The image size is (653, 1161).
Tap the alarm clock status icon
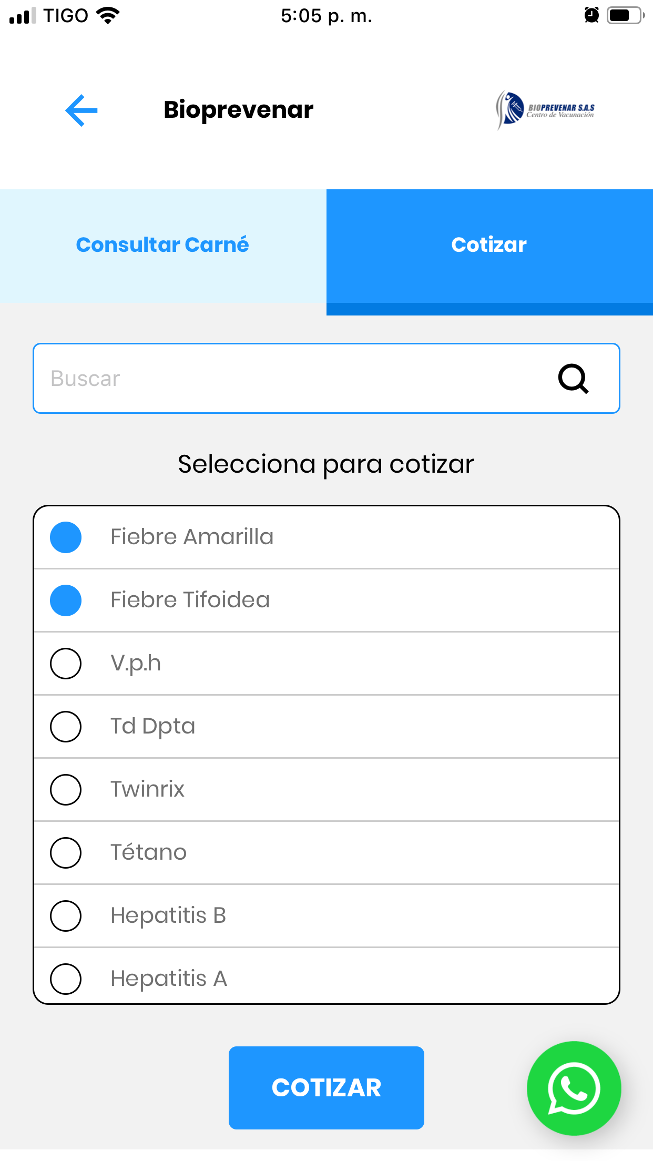click(591, 15)
